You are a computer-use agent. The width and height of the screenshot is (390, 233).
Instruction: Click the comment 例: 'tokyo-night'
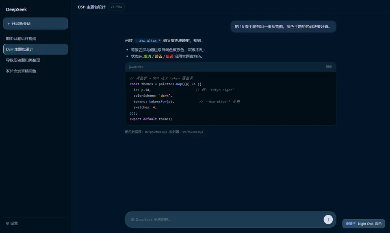click(x=214, y=90)
